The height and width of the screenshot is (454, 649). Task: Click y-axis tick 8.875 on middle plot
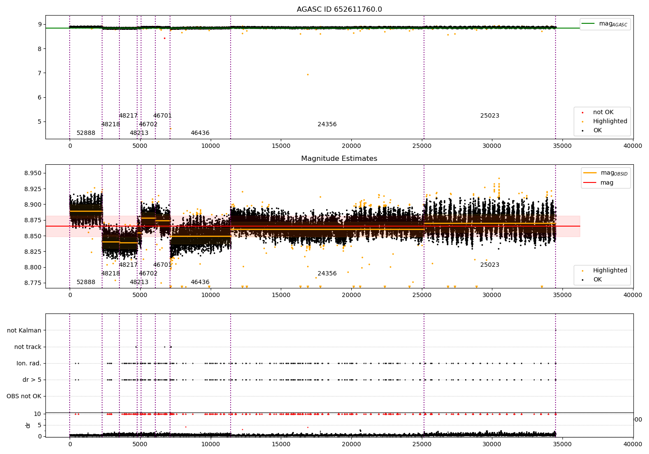tap(33, 221)
